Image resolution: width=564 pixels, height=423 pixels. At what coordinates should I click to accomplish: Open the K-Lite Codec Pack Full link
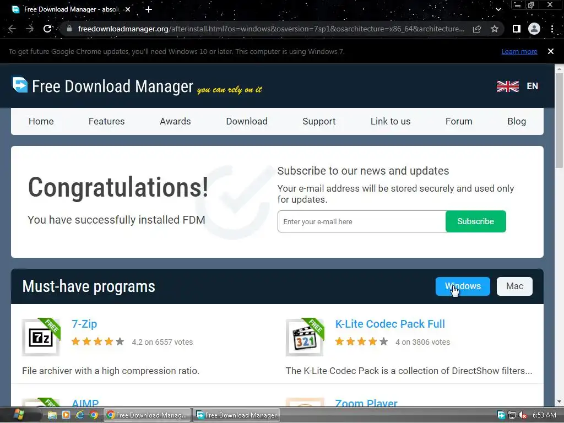click(390, 324)
